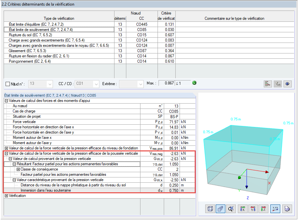
Task: Select the Cas de charge row
Action: pos(100,111)
